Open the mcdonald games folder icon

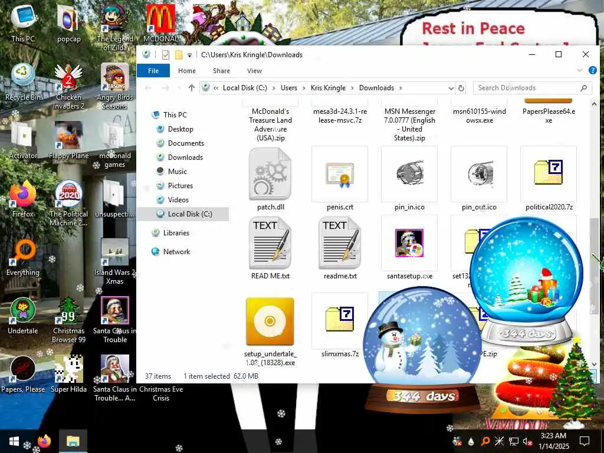tap(115, 145)
